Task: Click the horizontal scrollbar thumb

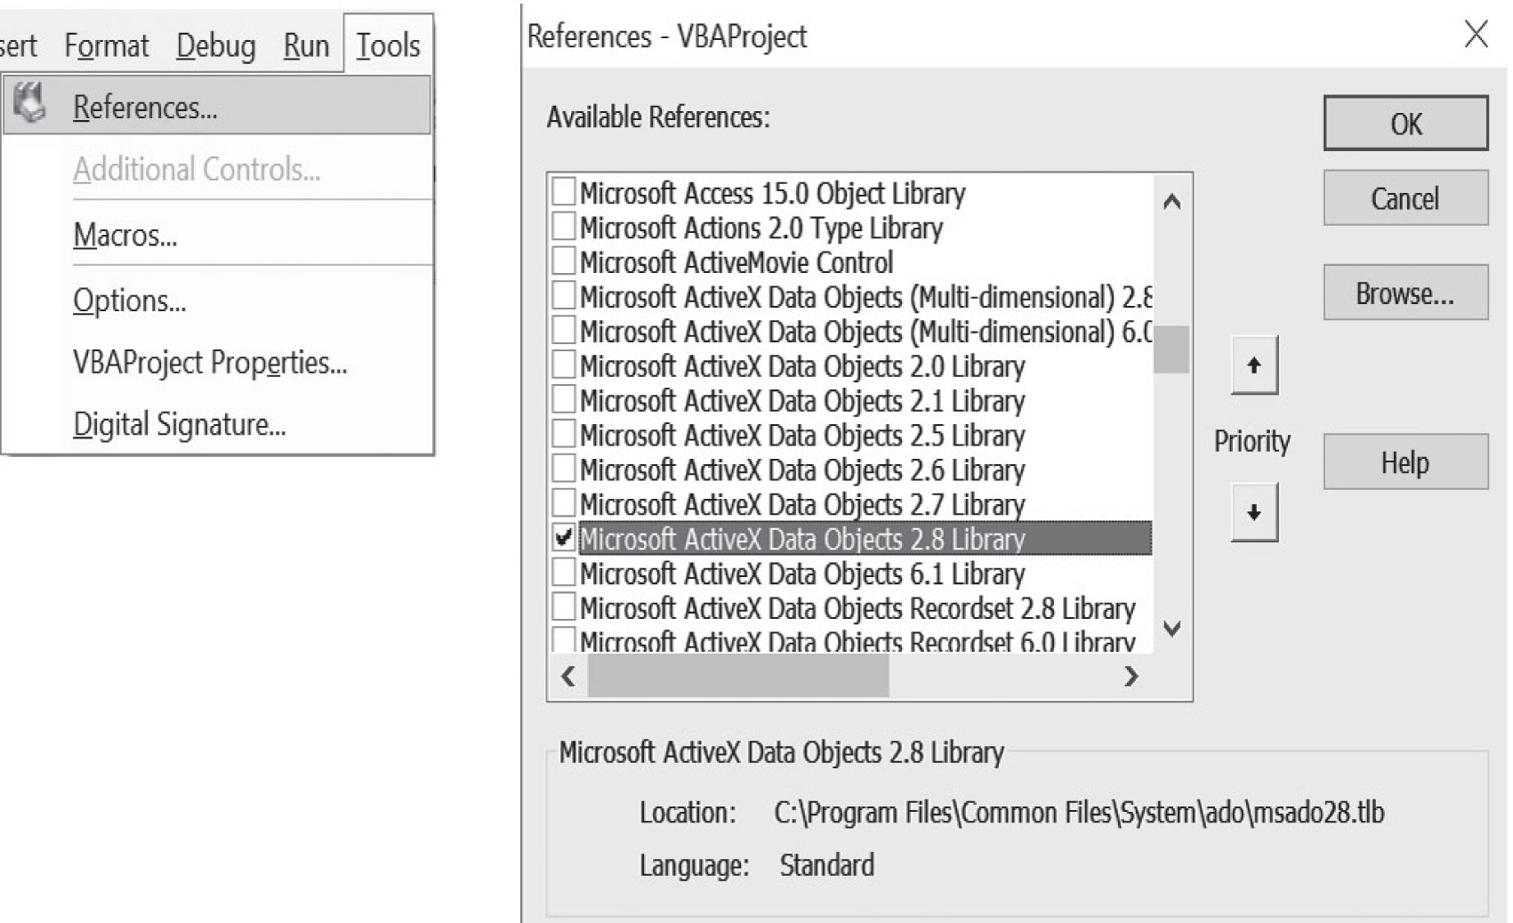Action: click(738, 677)
